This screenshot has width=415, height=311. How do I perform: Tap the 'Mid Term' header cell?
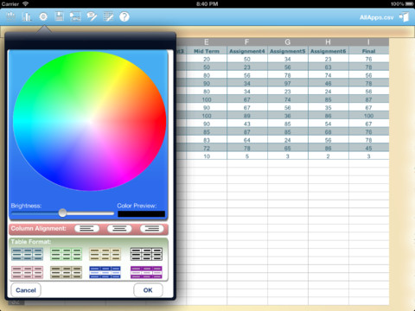click(207, 51)
